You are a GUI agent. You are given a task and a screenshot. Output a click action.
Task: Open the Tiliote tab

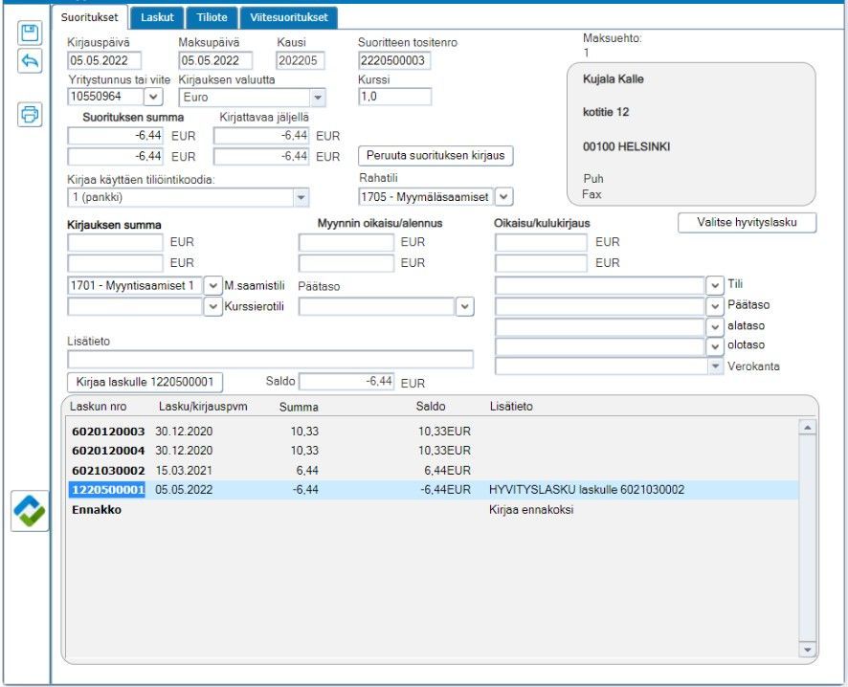pyautogui.click(x=212, y=17)
